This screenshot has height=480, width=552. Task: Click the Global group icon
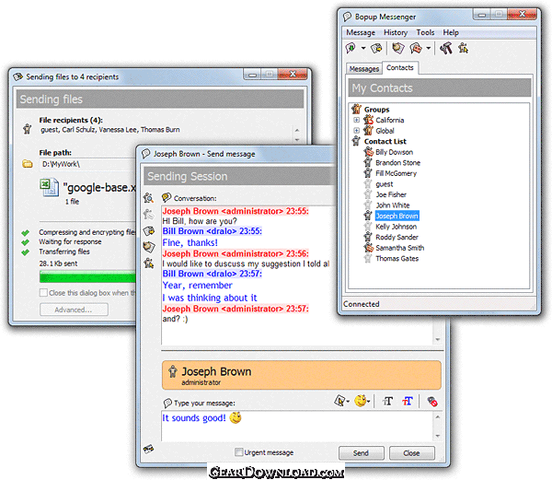(x=368, y=131)
